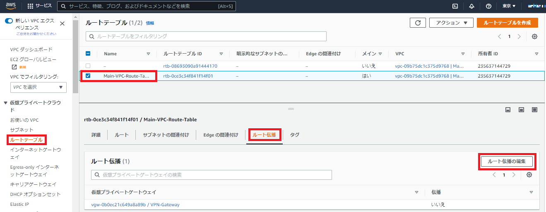This screenshot has width=546, height=212.
Task: Open the help question mark icon
Action: click(488, 6)
